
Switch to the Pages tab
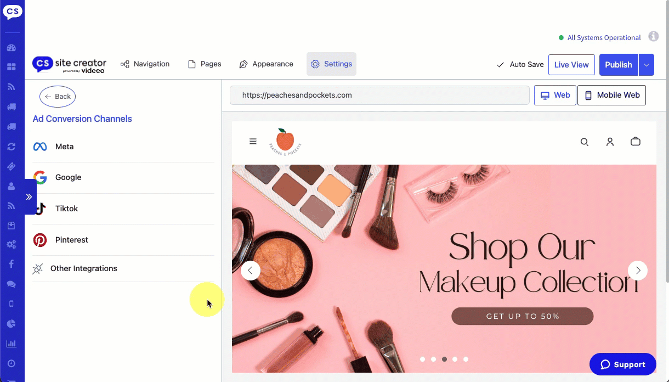pos(205,64)
